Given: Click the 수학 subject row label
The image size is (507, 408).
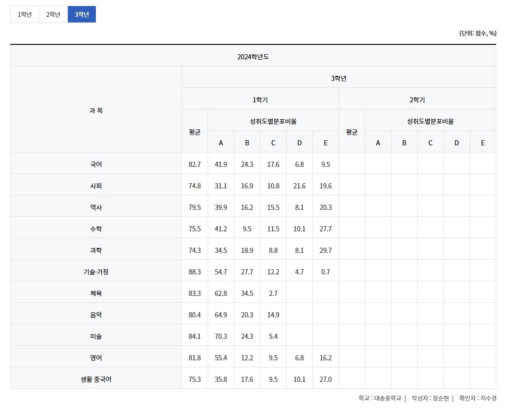Looking at the screenshot, I should point(96,229).
